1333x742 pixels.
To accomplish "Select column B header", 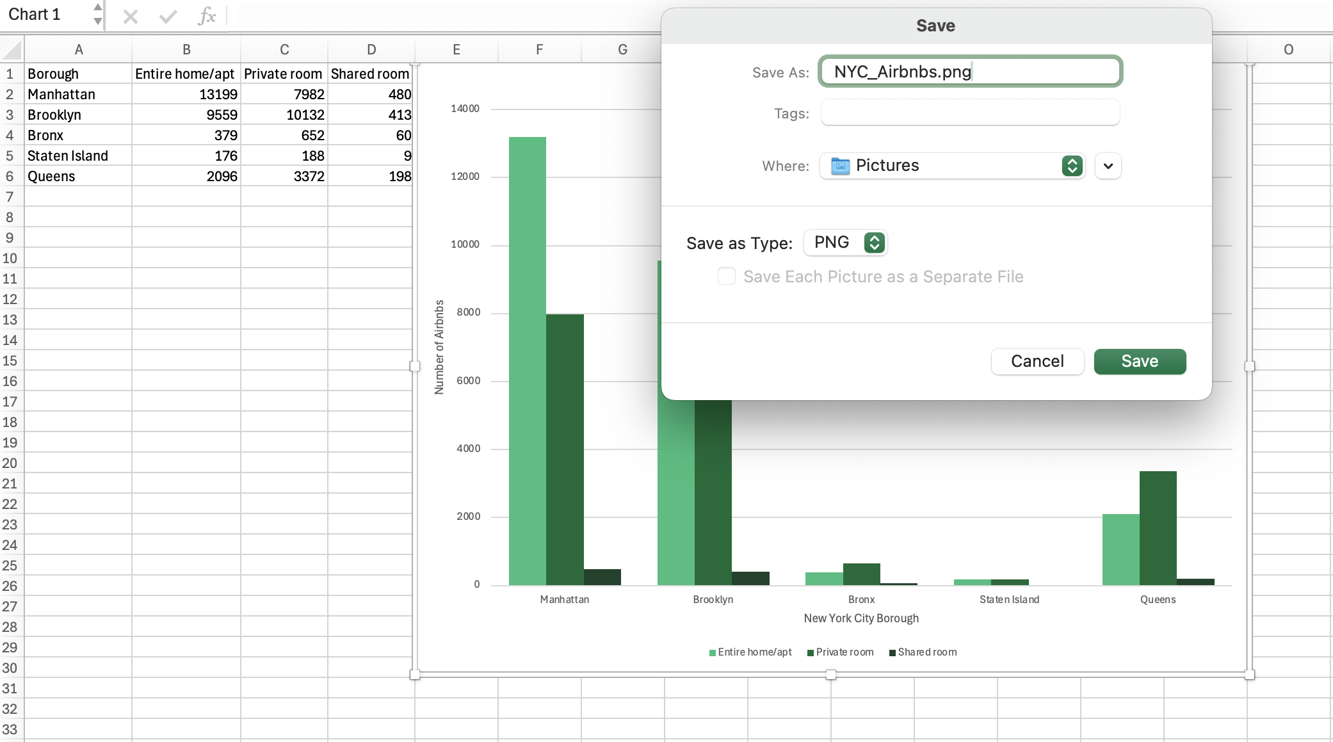I will (186, 49).
